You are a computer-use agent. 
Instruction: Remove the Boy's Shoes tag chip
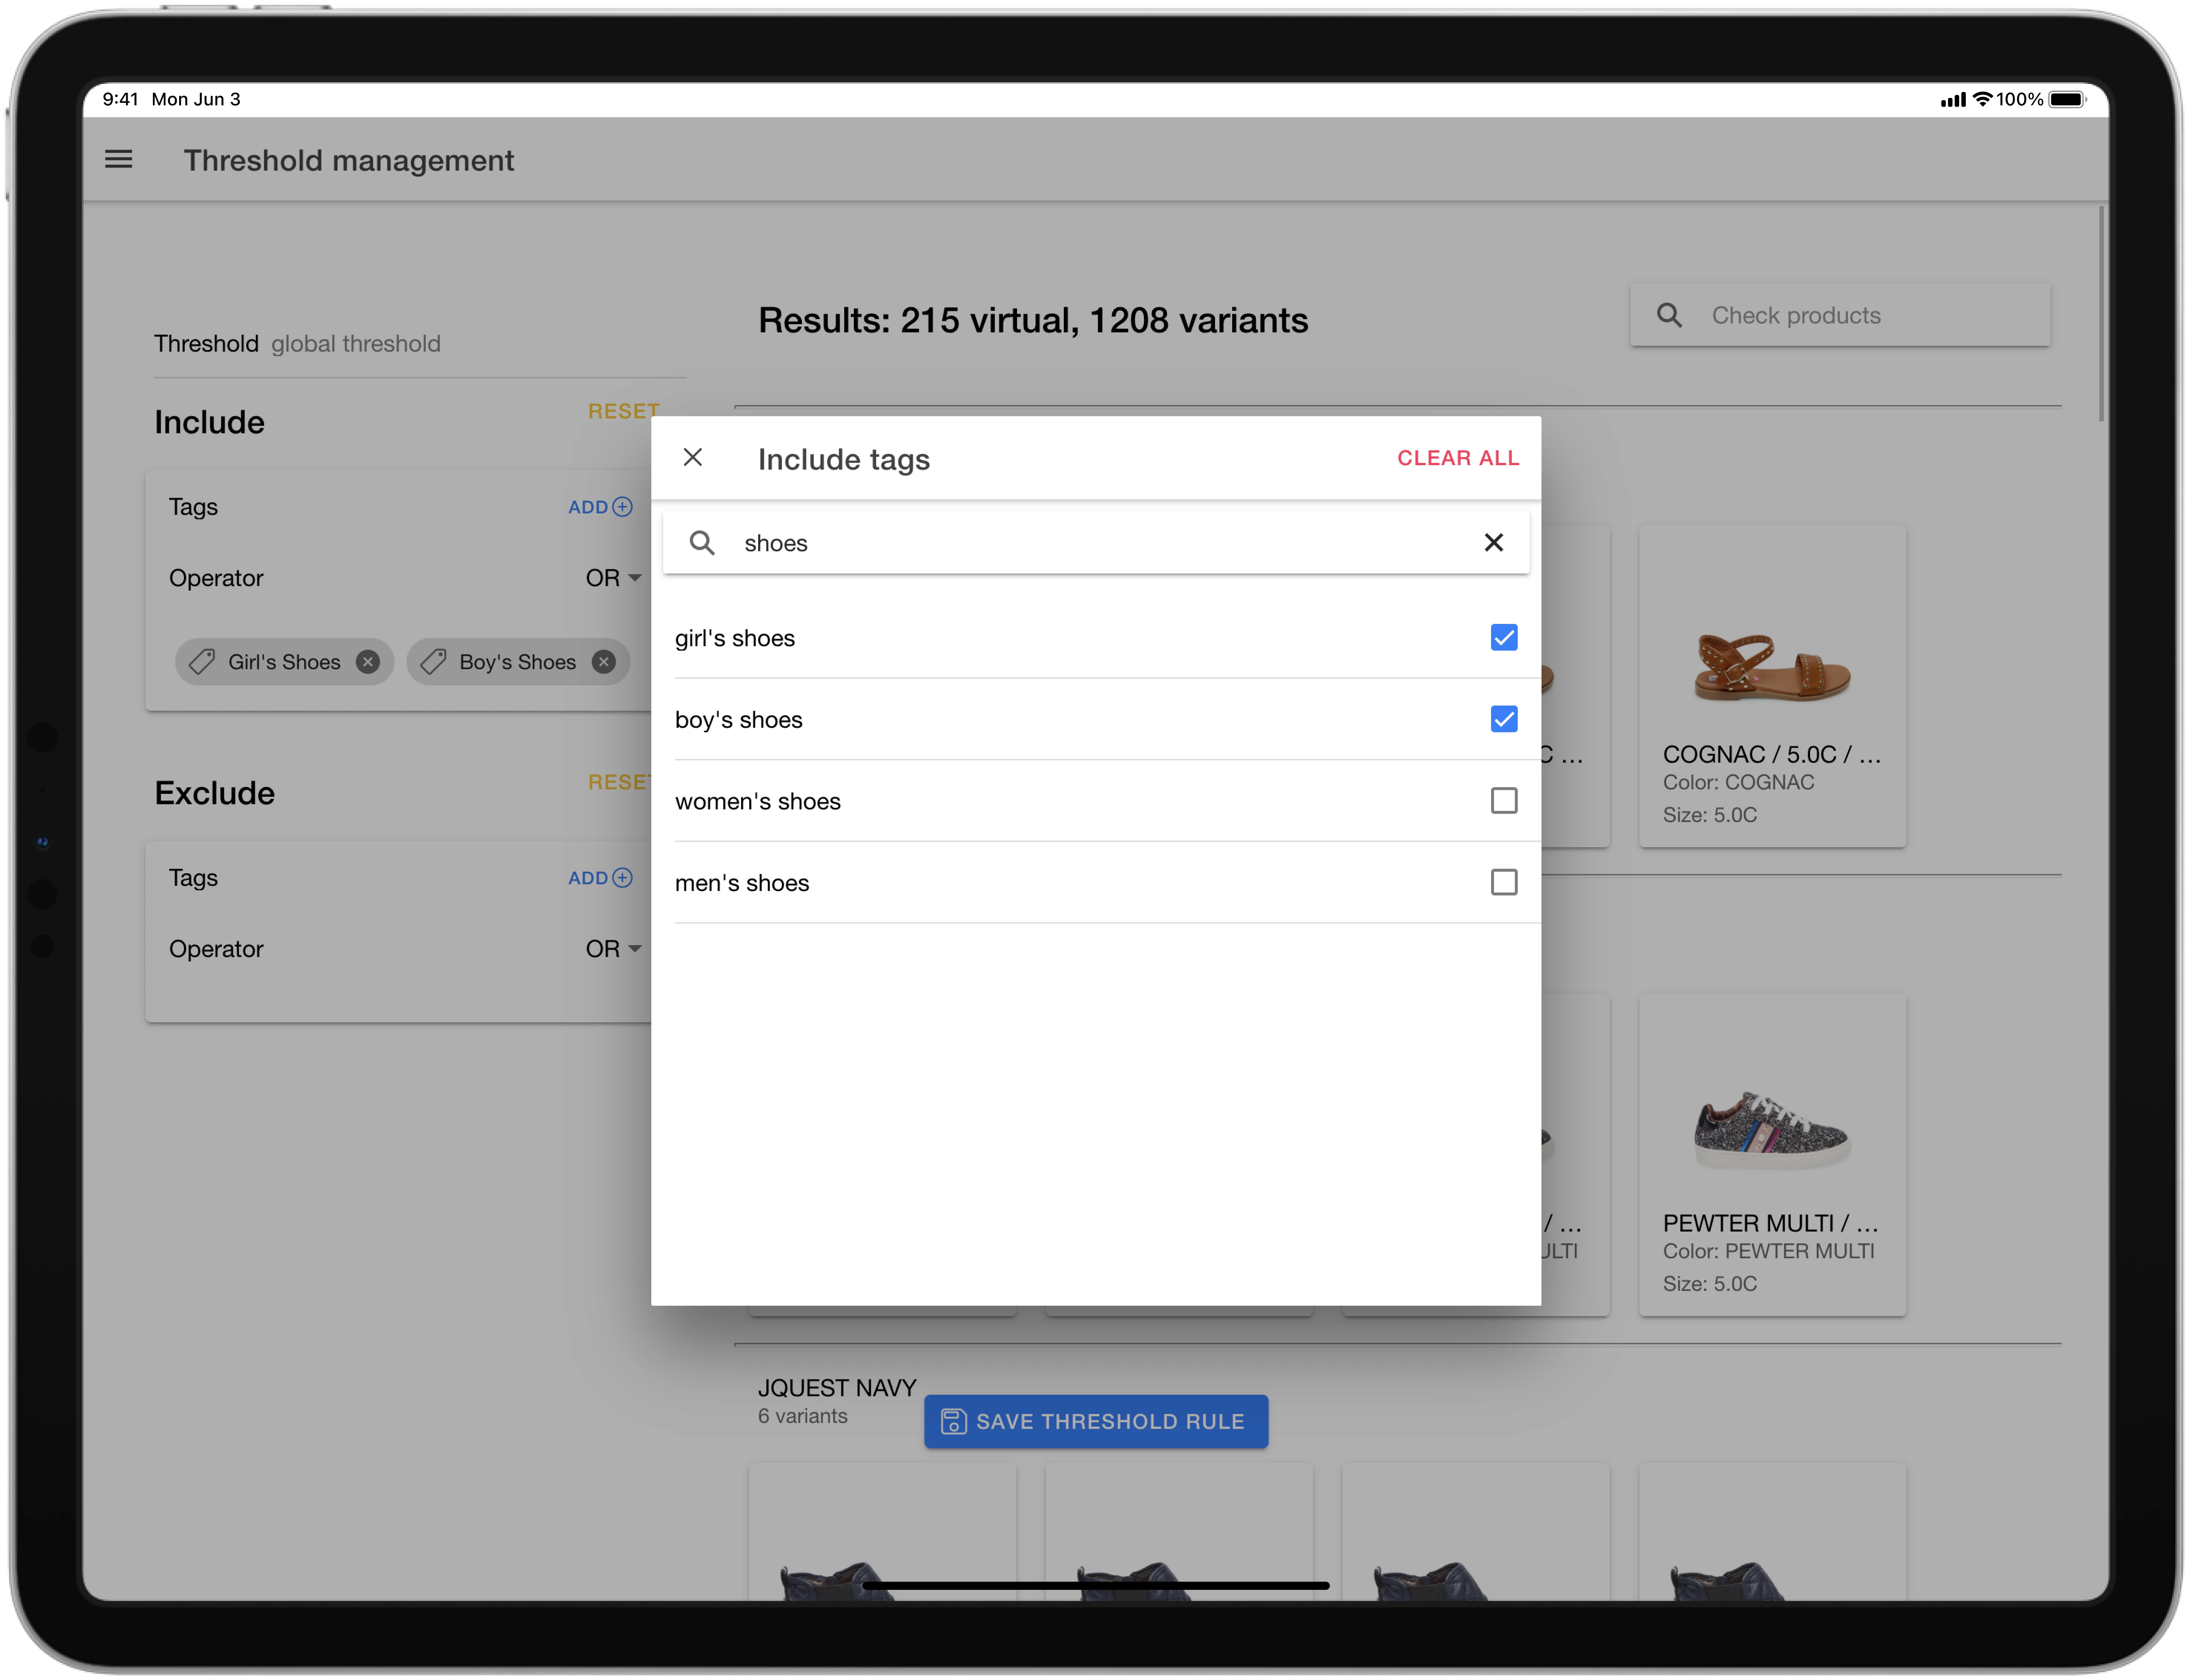pos(604,662)
